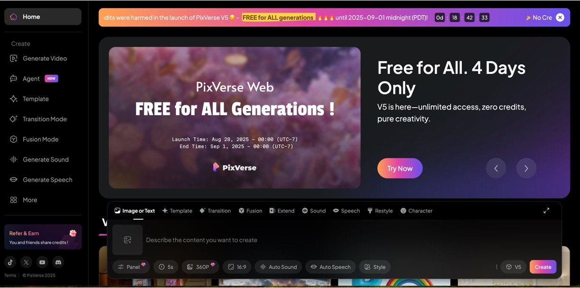Open the 360P resolution dropdown

coord(200,267)
